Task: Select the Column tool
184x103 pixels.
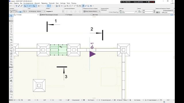Action: [11, 32]
